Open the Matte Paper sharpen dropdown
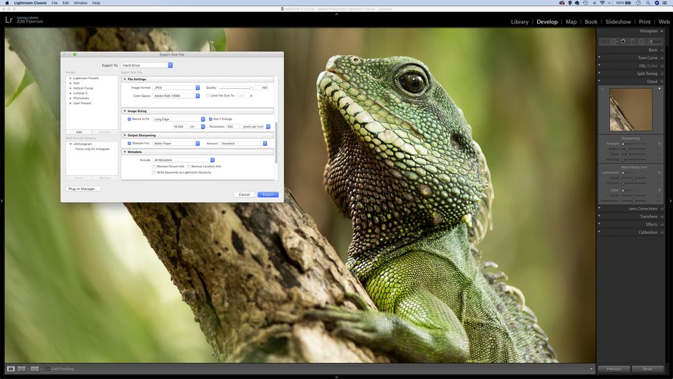 176,144
